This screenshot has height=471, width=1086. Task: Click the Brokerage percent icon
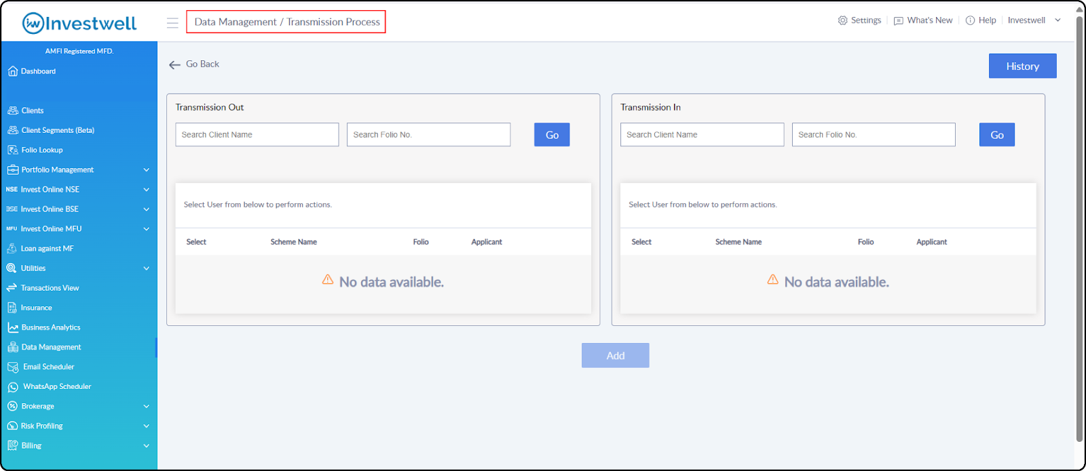coord(12,406)
